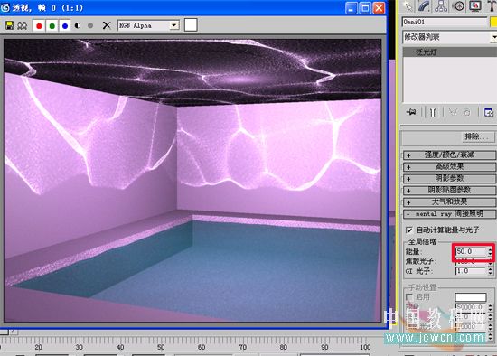The width and height of the screenshot is (497, 356).
Task: Switch to the Modify panel tab
Action: click(x=425, y=6)
